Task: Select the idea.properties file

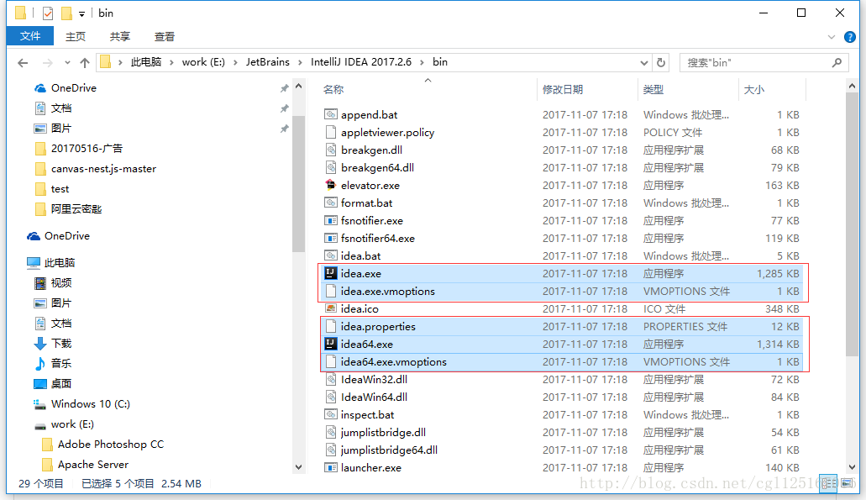Action: 564,327
